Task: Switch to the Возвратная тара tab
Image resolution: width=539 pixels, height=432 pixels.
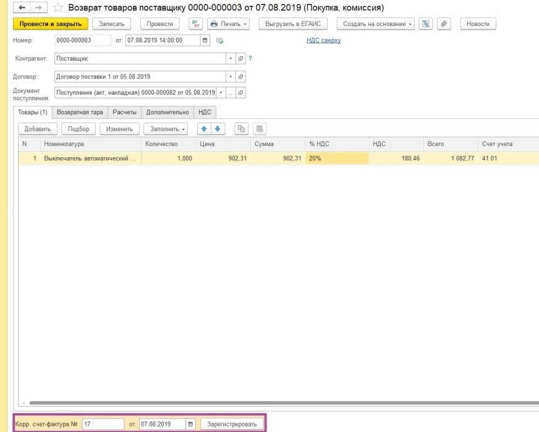Action: point(80,112)
